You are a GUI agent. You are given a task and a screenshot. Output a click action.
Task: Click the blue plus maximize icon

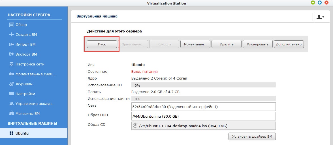pos(319,3)
